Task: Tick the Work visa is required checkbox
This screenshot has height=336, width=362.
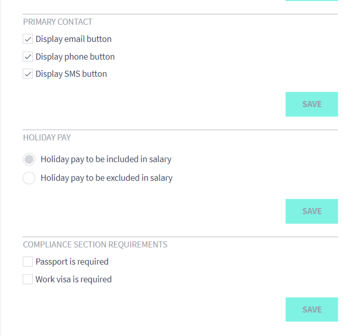Action: coord(28,279)
